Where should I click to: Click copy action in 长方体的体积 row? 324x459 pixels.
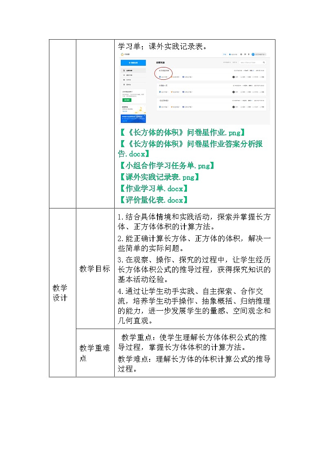pyautogui.click(x=243, y=77)
